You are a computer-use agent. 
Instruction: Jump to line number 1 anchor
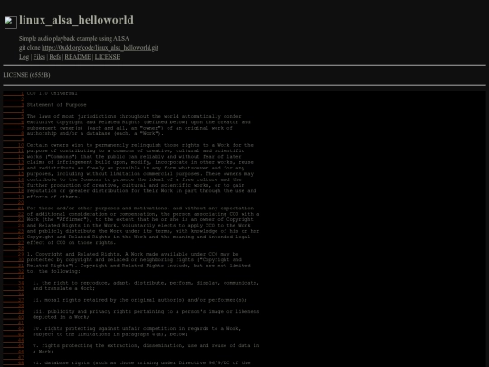(14, 93)
